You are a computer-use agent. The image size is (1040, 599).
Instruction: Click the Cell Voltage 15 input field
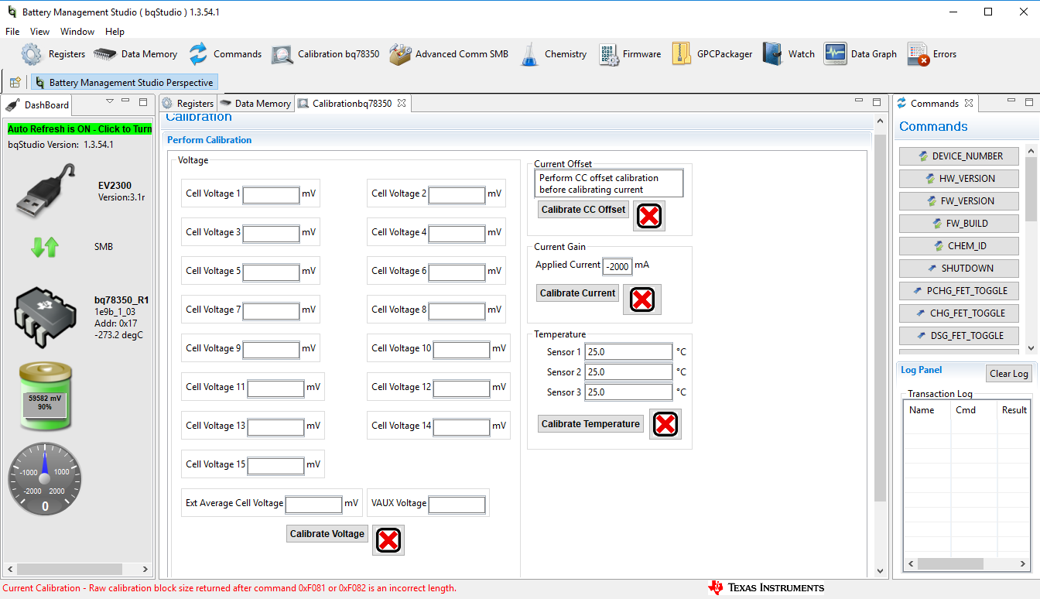(275, 466)
